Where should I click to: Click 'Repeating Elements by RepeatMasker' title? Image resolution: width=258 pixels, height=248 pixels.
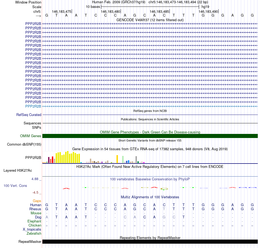coord(150,238)
